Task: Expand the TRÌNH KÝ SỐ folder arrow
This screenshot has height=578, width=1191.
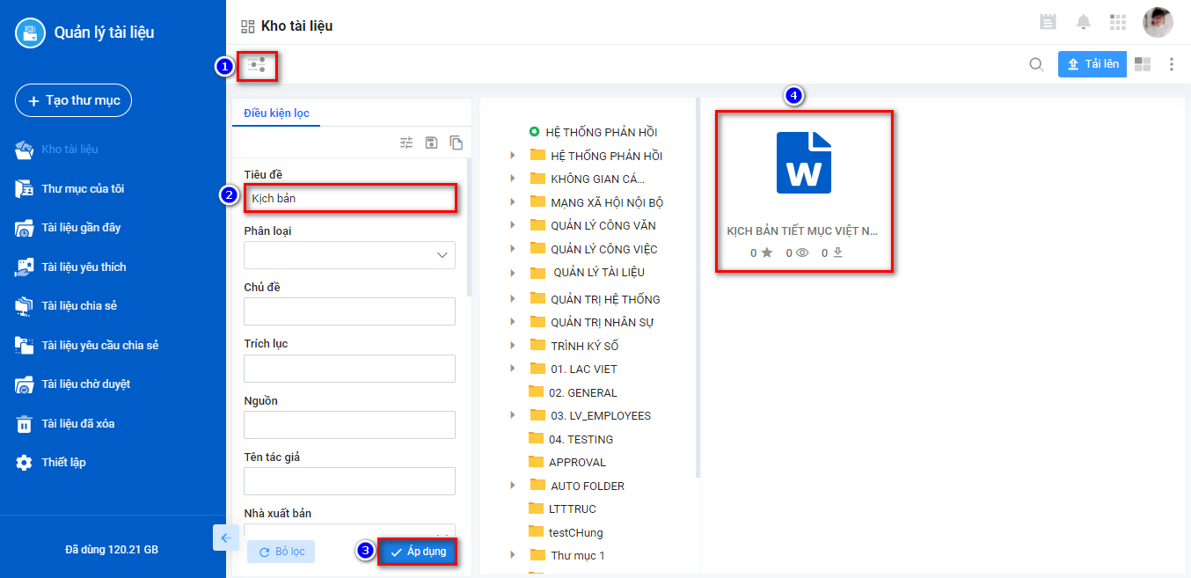Action: point(513,346)
